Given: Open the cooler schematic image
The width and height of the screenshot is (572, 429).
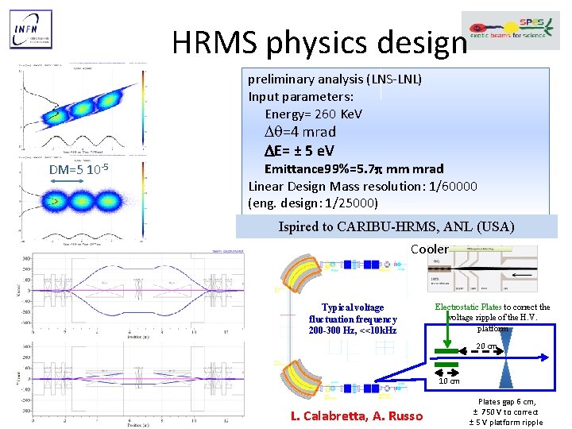Looking at the screenshot, I should point(482,269).
